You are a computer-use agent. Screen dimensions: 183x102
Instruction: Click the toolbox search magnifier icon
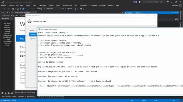(11, 16)
